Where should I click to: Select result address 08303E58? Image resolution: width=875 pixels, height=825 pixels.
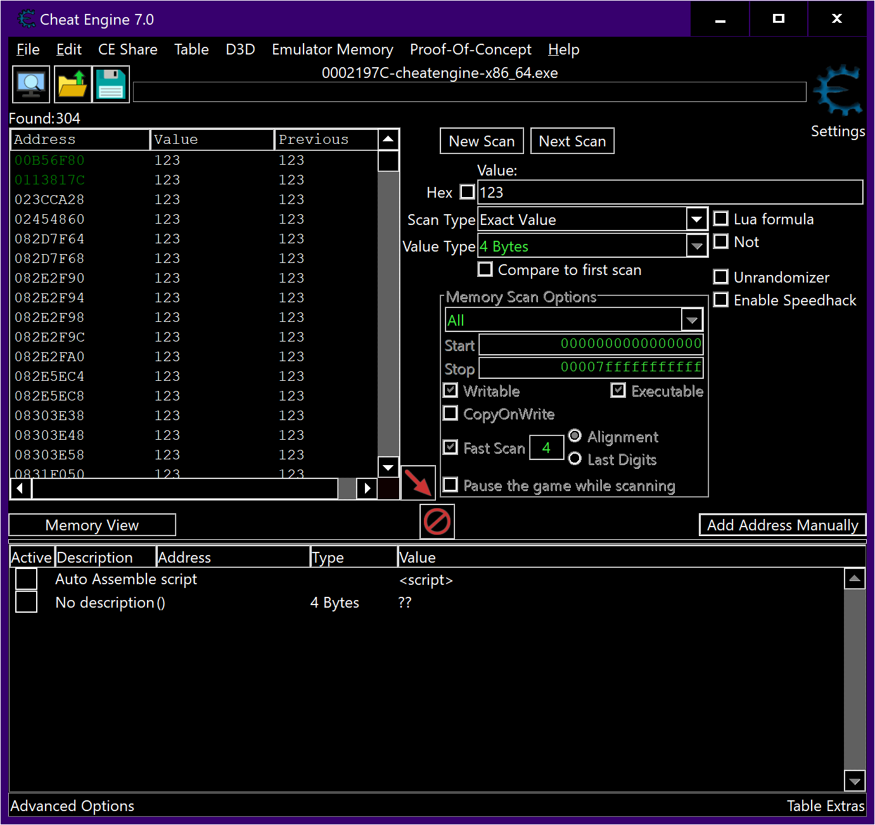(x=49, y=455)
